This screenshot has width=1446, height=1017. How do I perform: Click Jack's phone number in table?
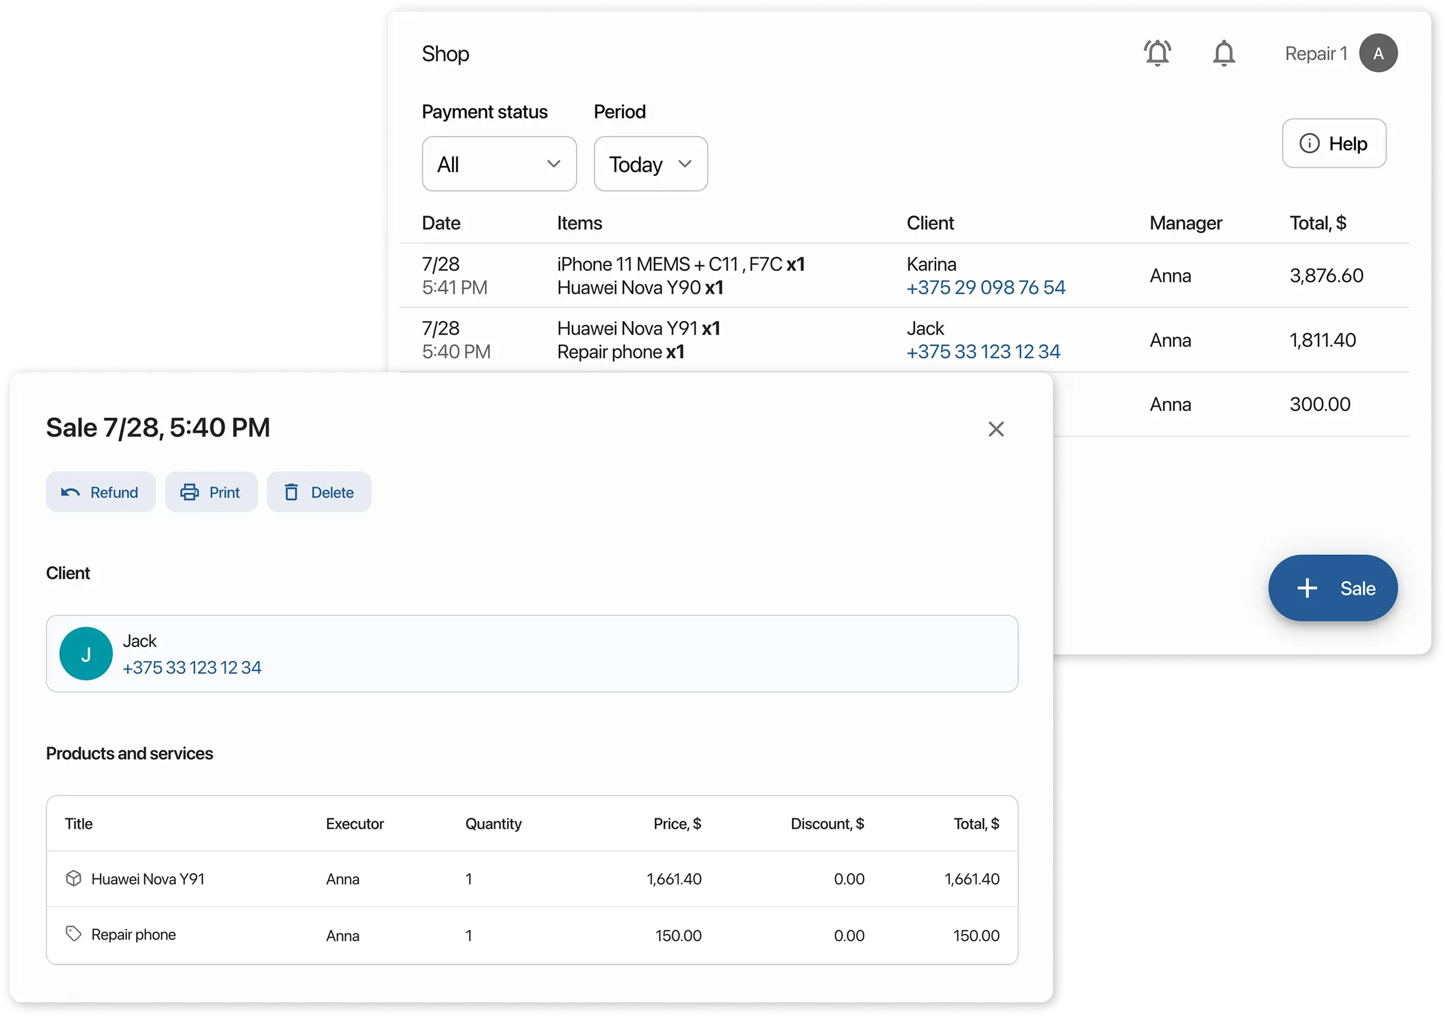tap(982, 352)
